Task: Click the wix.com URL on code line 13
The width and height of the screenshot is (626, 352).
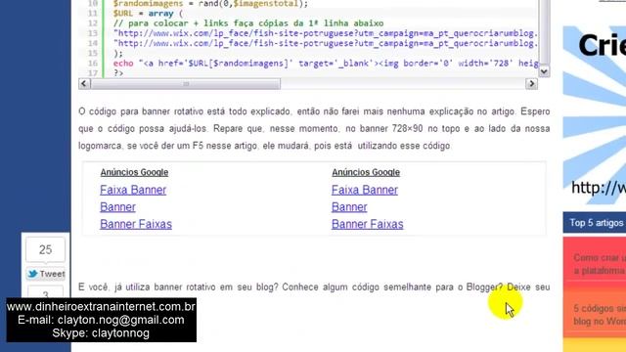Action: pos(326,33)
